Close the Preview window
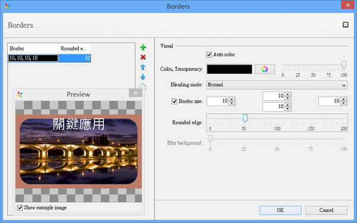The height and width of the screenshot is (223, 357). coord(136,93)
